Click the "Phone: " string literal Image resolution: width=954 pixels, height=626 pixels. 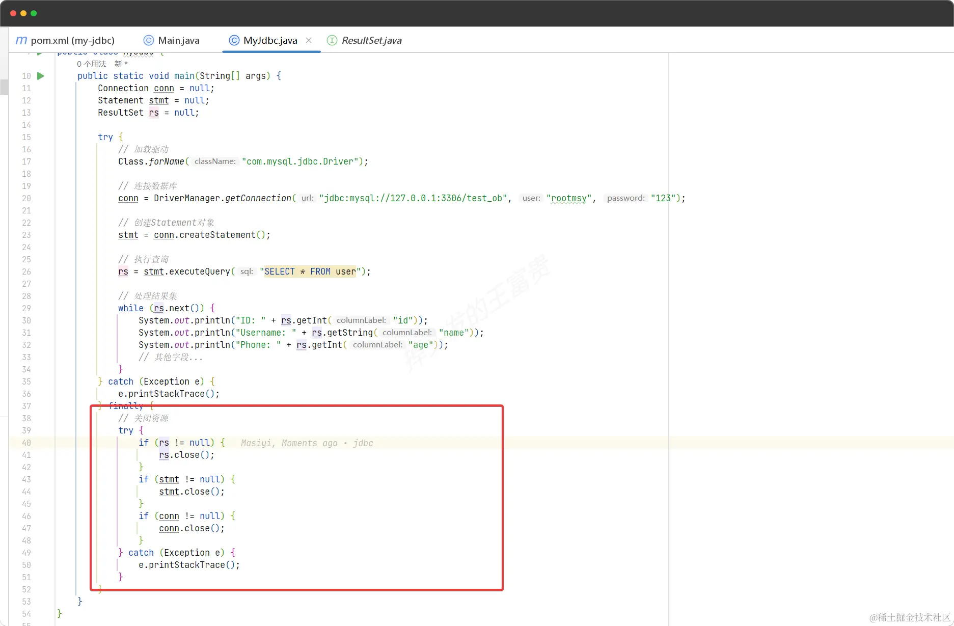tap(258, 345)
